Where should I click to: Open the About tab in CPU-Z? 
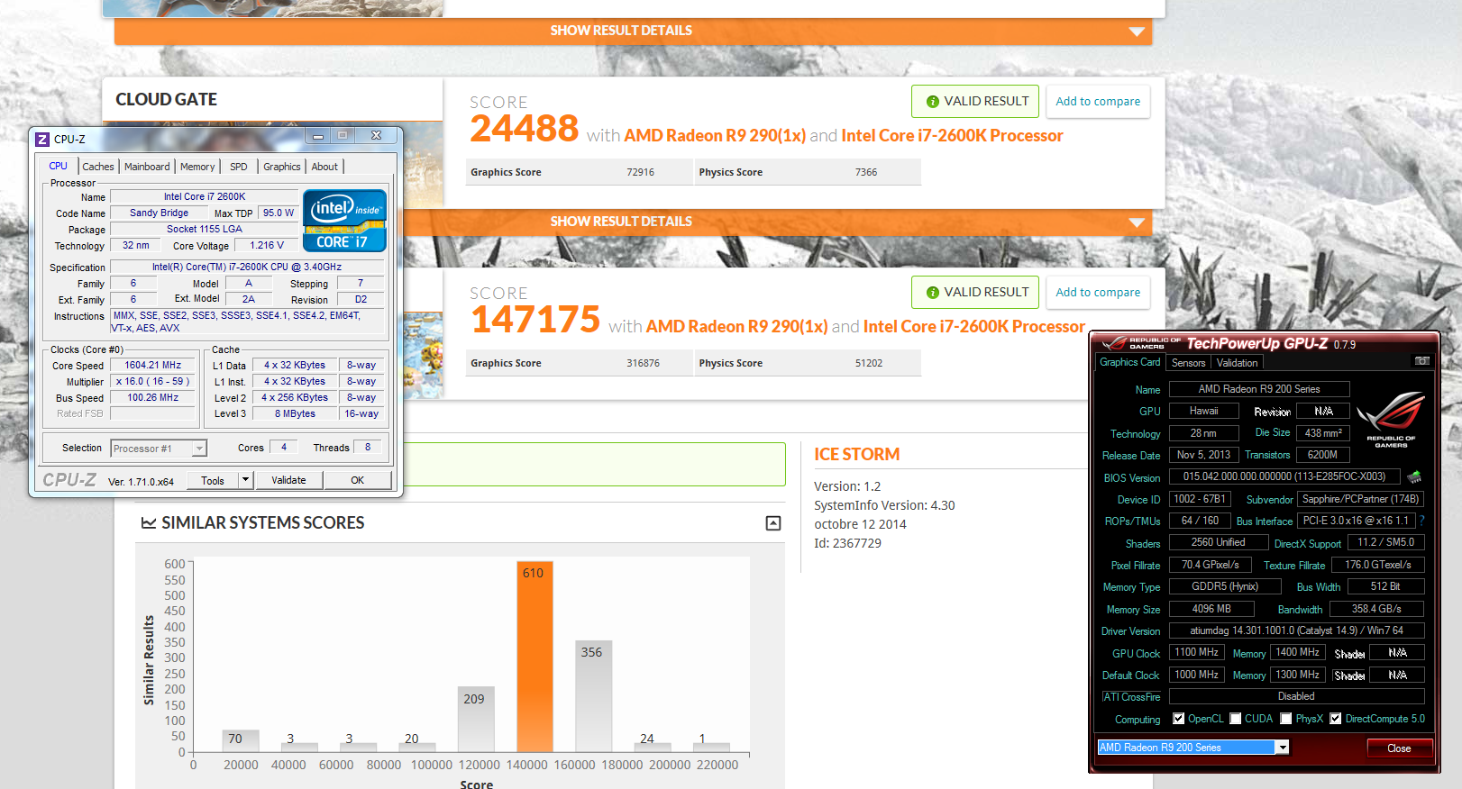click(324, 167)
